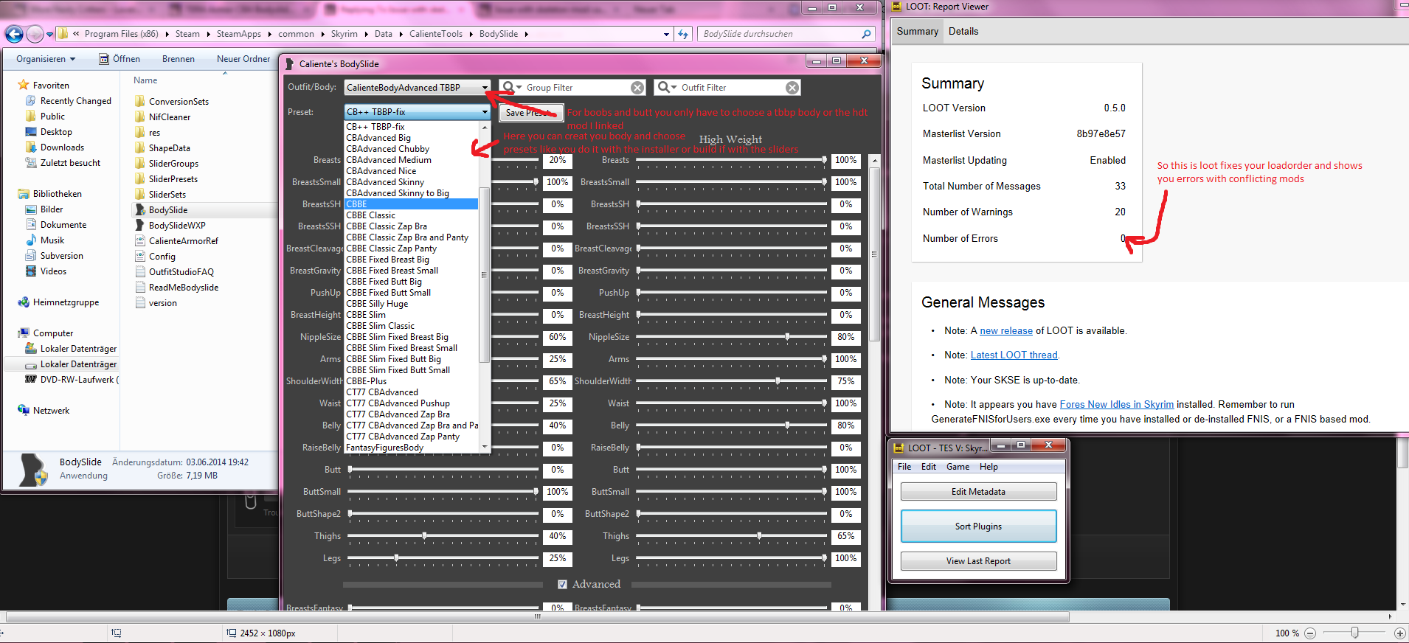This screenshot has width=1409, height=643.
Task: Clear the Outfit Filter with its X icon
Action: [792, 88]
